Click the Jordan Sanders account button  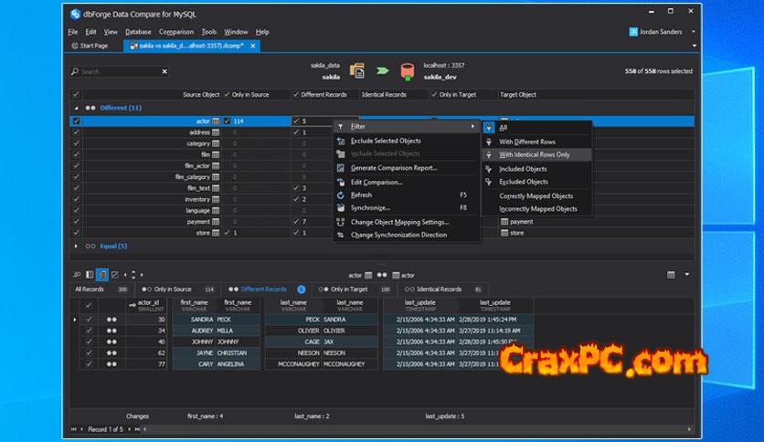[659, 31]
